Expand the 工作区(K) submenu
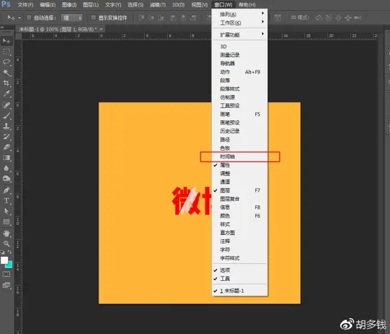 point(240,23)
